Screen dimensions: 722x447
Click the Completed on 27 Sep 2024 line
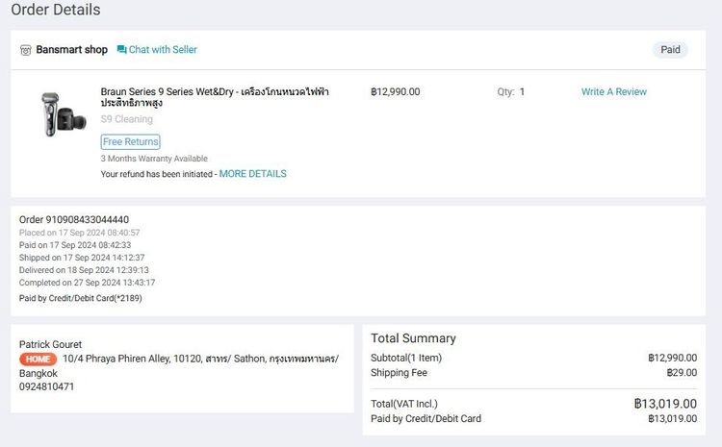coord(87,283)
